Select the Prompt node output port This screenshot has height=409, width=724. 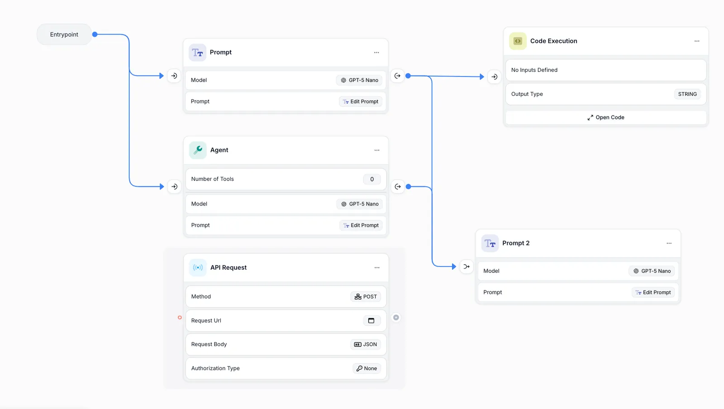[397, 76]
